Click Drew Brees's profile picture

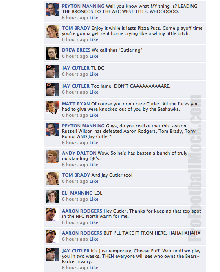(x=52, y=53)
